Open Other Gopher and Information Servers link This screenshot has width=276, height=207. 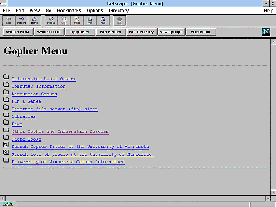coord(60,132)
